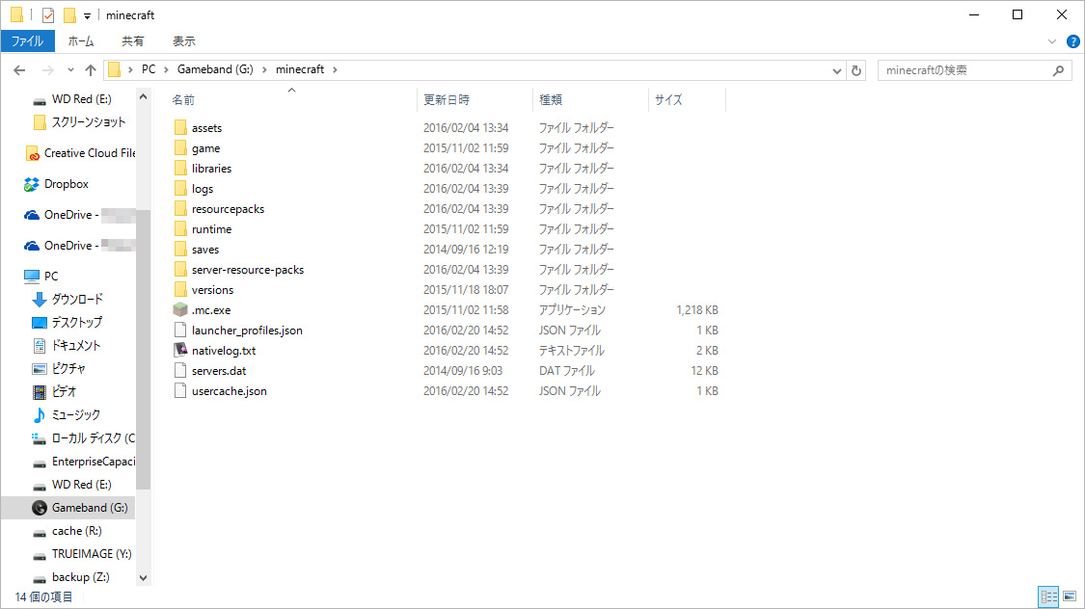Select the runtime folder icon
Screen dimensions: 1085x609
(x=180, y=228)
